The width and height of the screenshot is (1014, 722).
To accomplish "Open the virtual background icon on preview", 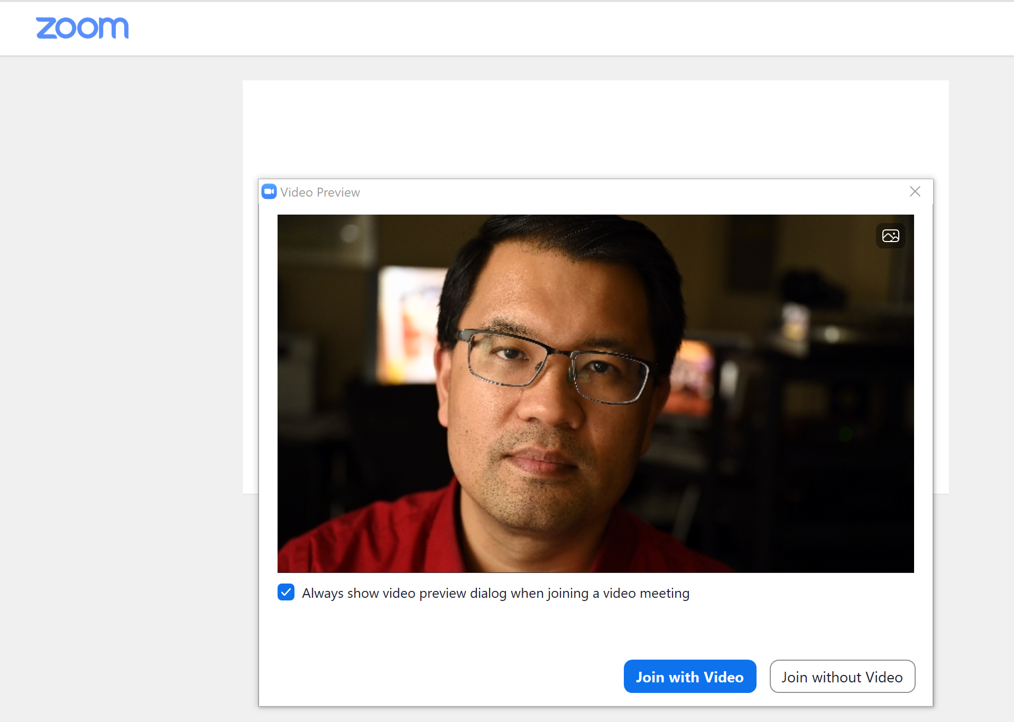I will point(890,236).
